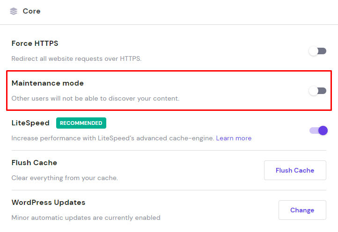Turn on Maintenance mode switch

[317, 91]
